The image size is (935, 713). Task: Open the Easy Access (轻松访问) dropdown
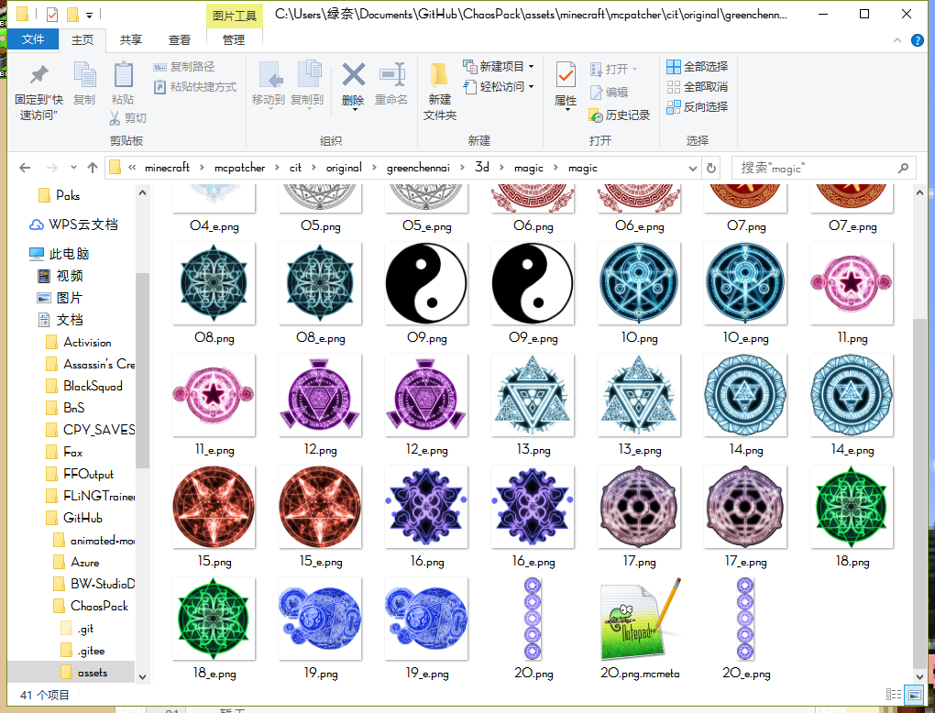(500, 86)
